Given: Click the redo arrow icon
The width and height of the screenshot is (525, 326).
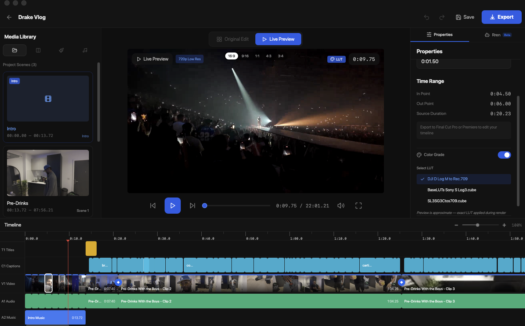Looking at the screenshot, I should tap(442, 17).
